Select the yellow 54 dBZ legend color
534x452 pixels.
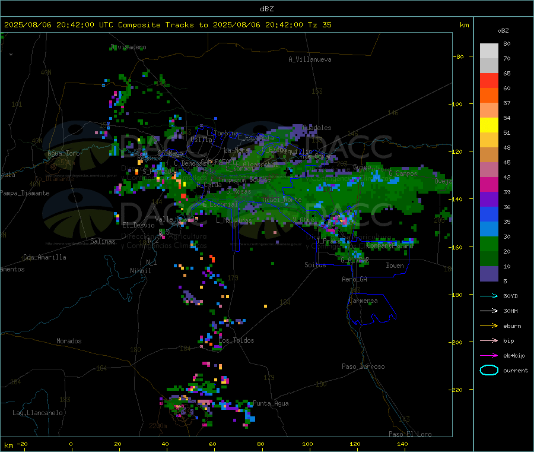[x=489, y=125]
